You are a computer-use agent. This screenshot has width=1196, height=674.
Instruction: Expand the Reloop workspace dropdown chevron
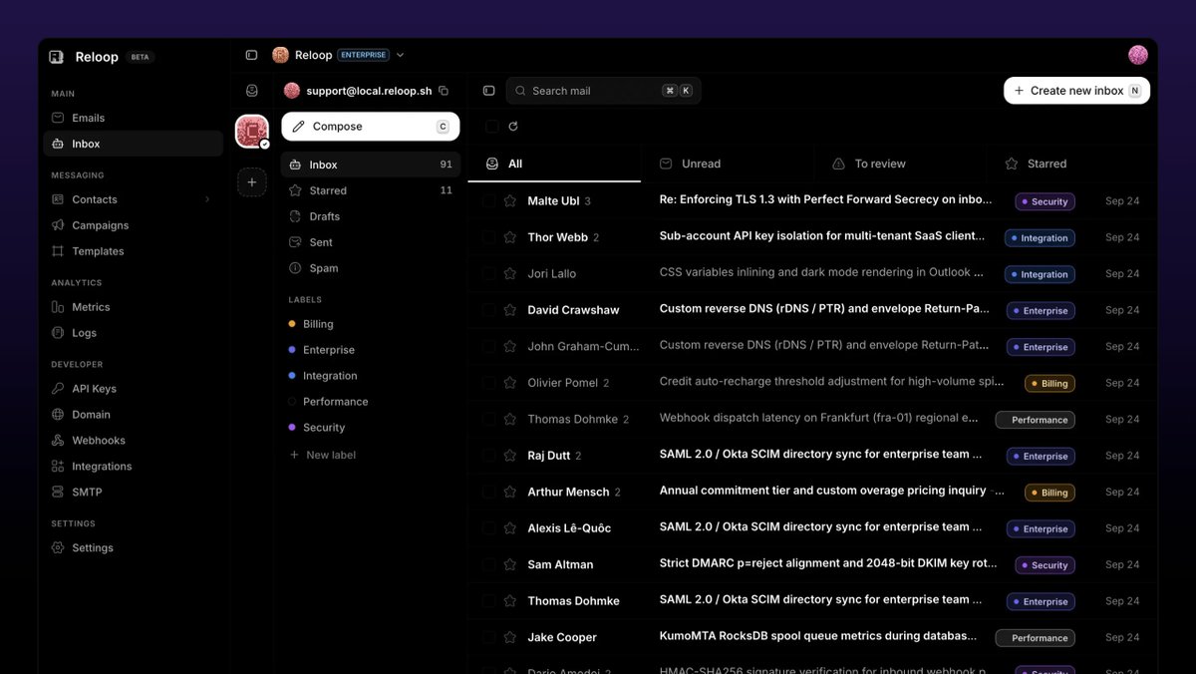401,55
